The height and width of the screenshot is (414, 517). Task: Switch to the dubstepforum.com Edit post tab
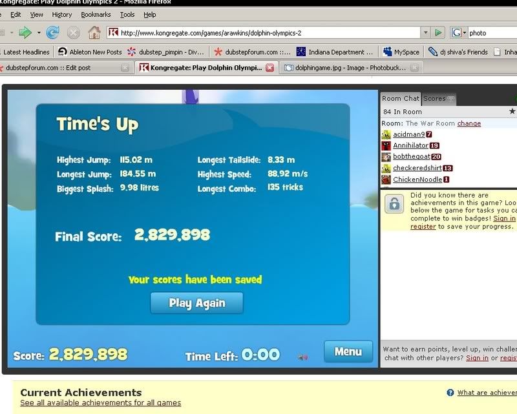click(65, 68)
